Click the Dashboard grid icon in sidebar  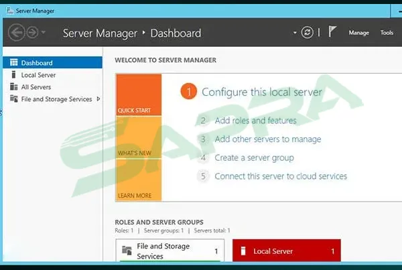[14, 63]
